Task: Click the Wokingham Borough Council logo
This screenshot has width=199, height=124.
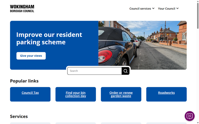Action: pos(22,9)
